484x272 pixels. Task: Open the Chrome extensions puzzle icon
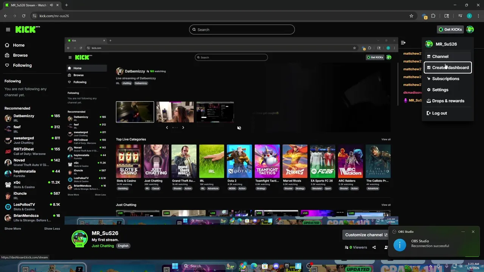tap(433, 16)
